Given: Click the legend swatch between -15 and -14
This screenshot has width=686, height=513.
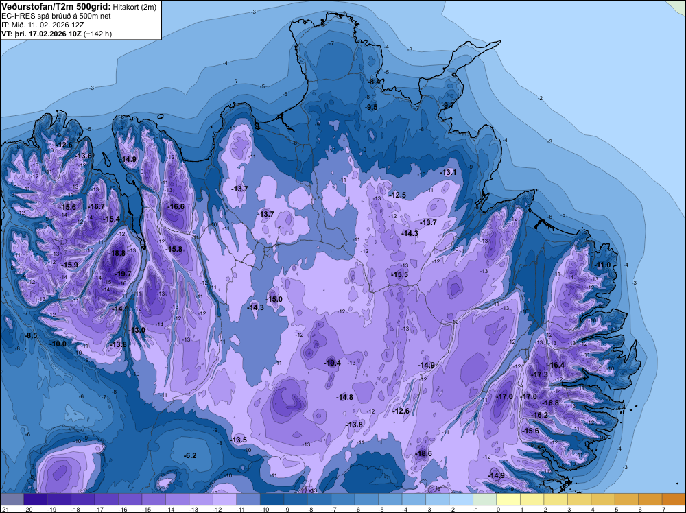Looking at the screenshot, I should (153, 499).
